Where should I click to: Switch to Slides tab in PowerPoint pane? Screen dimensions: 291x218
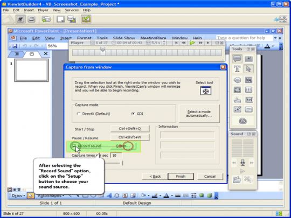point(32,54)
